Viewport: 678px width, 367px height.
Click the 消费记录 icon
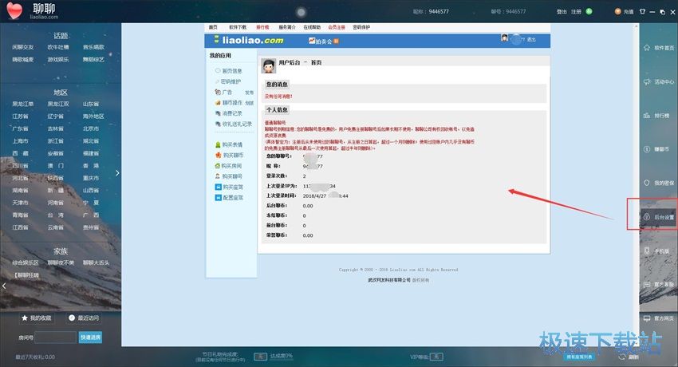(218, 113)
